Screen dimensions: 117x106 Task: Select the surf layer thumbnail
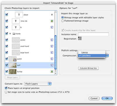13,65
